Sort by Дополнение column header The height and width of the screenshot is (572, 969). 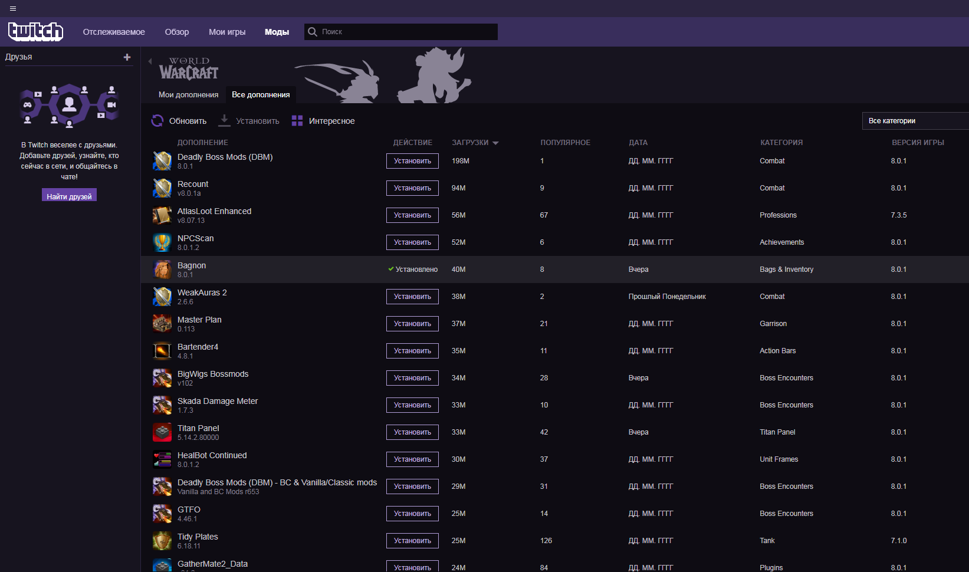pos(202,143)
